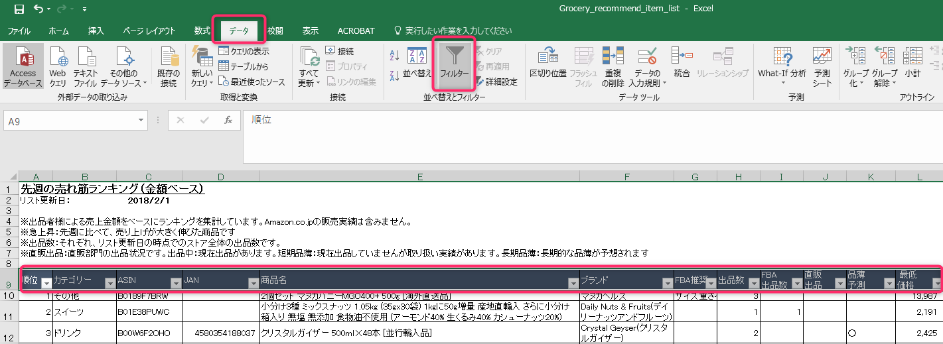Click the Access database import icon
The width and height of the screenshot is (943, 344).
point(23,60)
